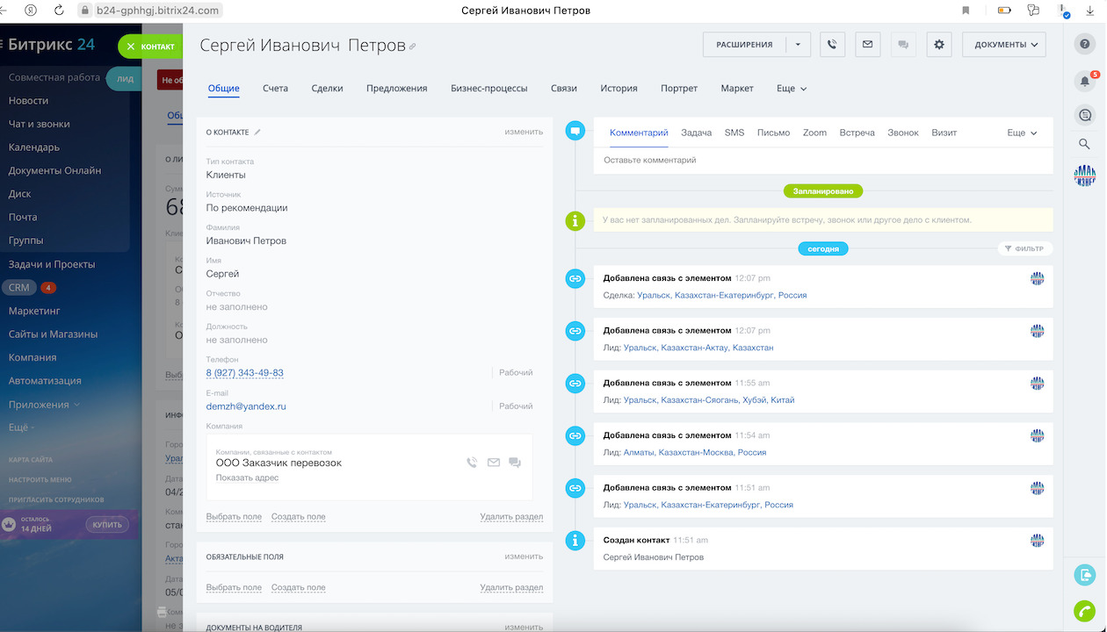Click the demzh@yandex.ru email link
Viewport: 1107px width, 632px height.
246,406
